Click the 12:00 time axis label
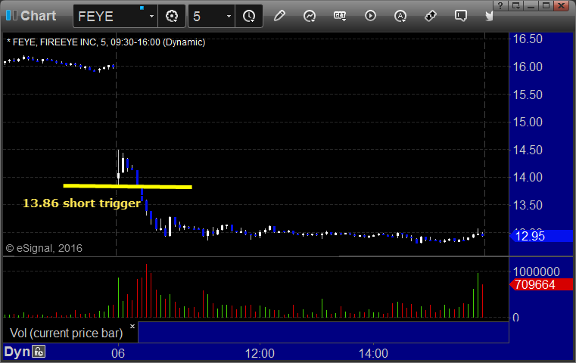 point(260,353)
